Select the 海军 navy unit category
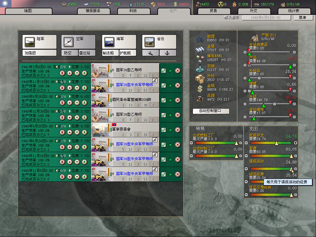The width and height of the screenshot is (316, 237). click(119, 41)
